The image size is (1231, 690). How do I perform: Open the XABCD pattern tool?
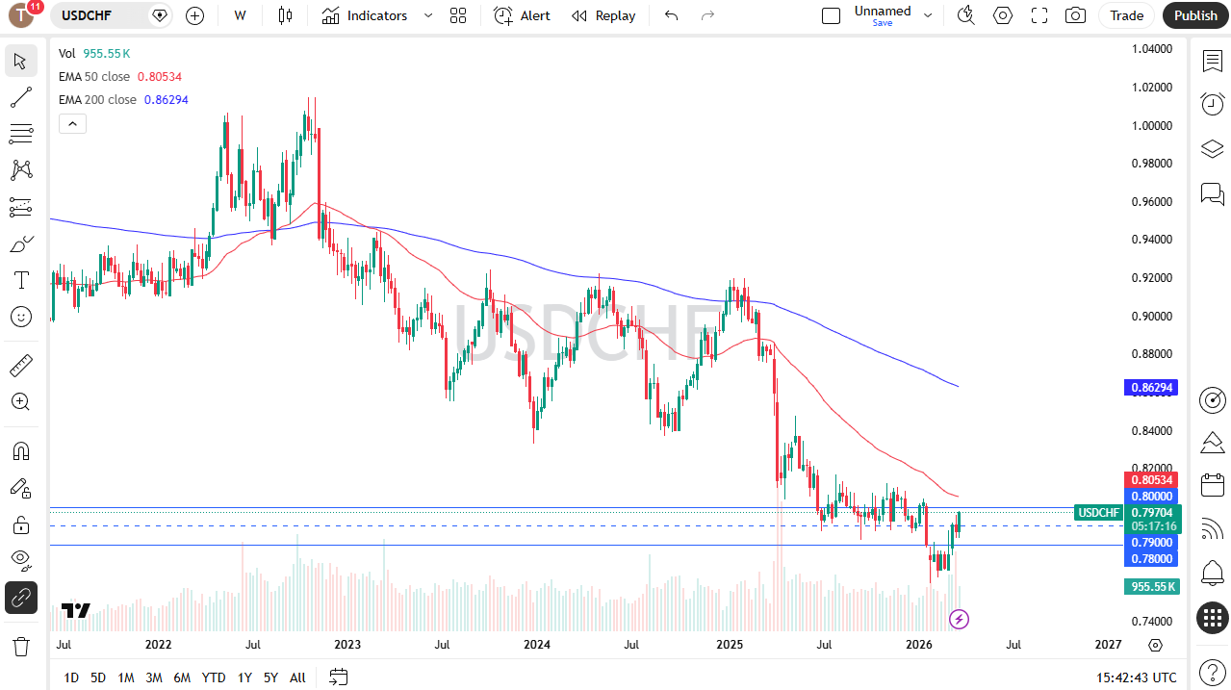(x=21, y=169)
